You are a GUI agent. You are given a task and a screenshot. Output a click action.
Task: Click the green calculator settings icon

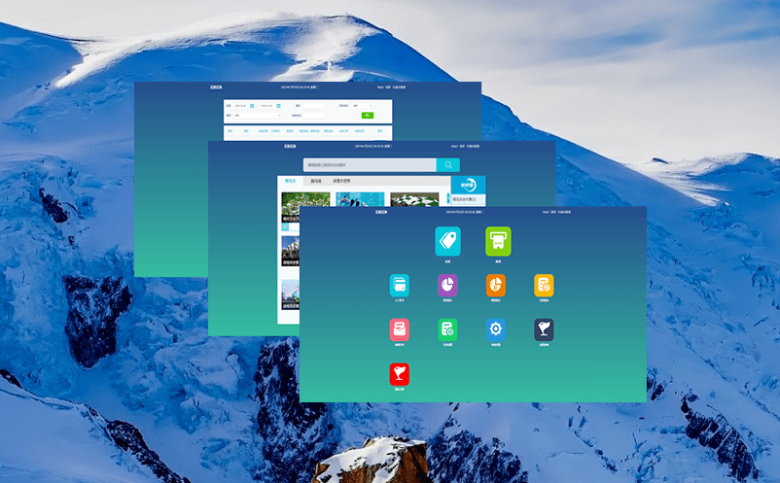[447, 329]
